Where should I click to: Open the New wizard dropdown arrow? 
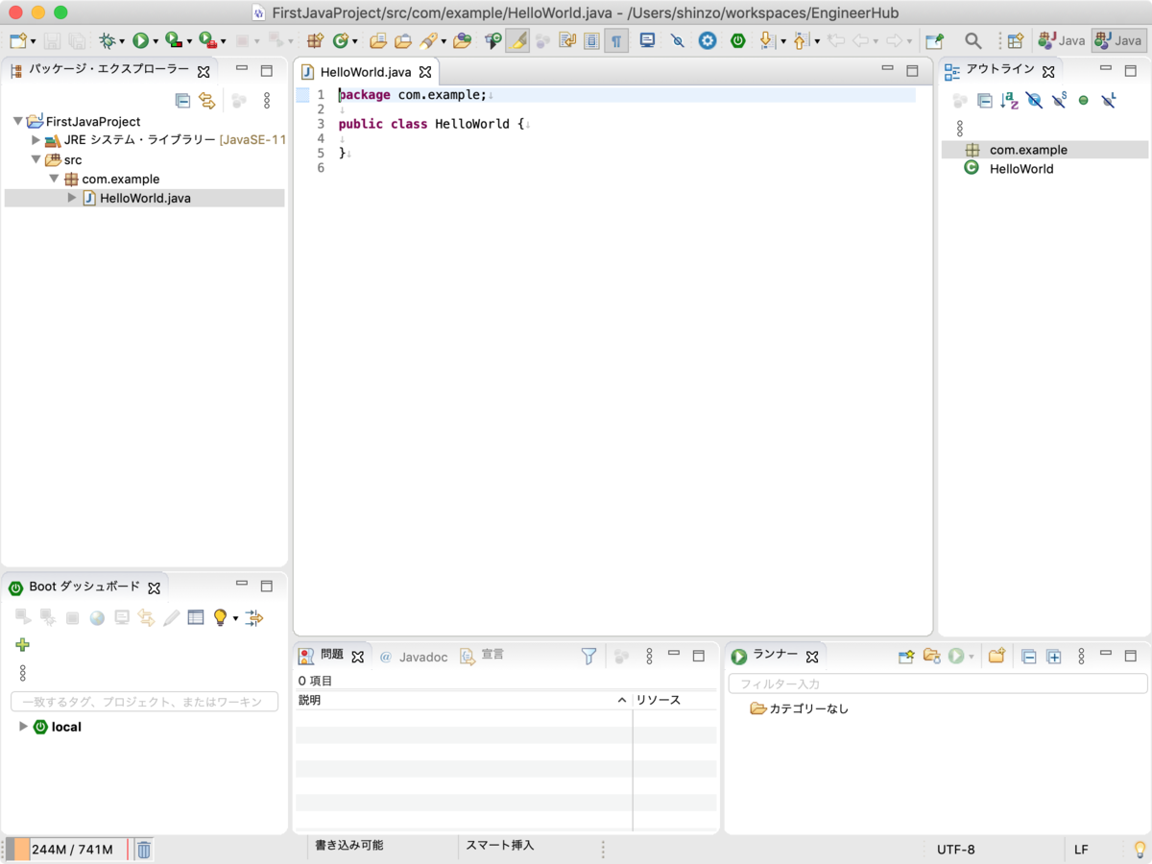33,41
